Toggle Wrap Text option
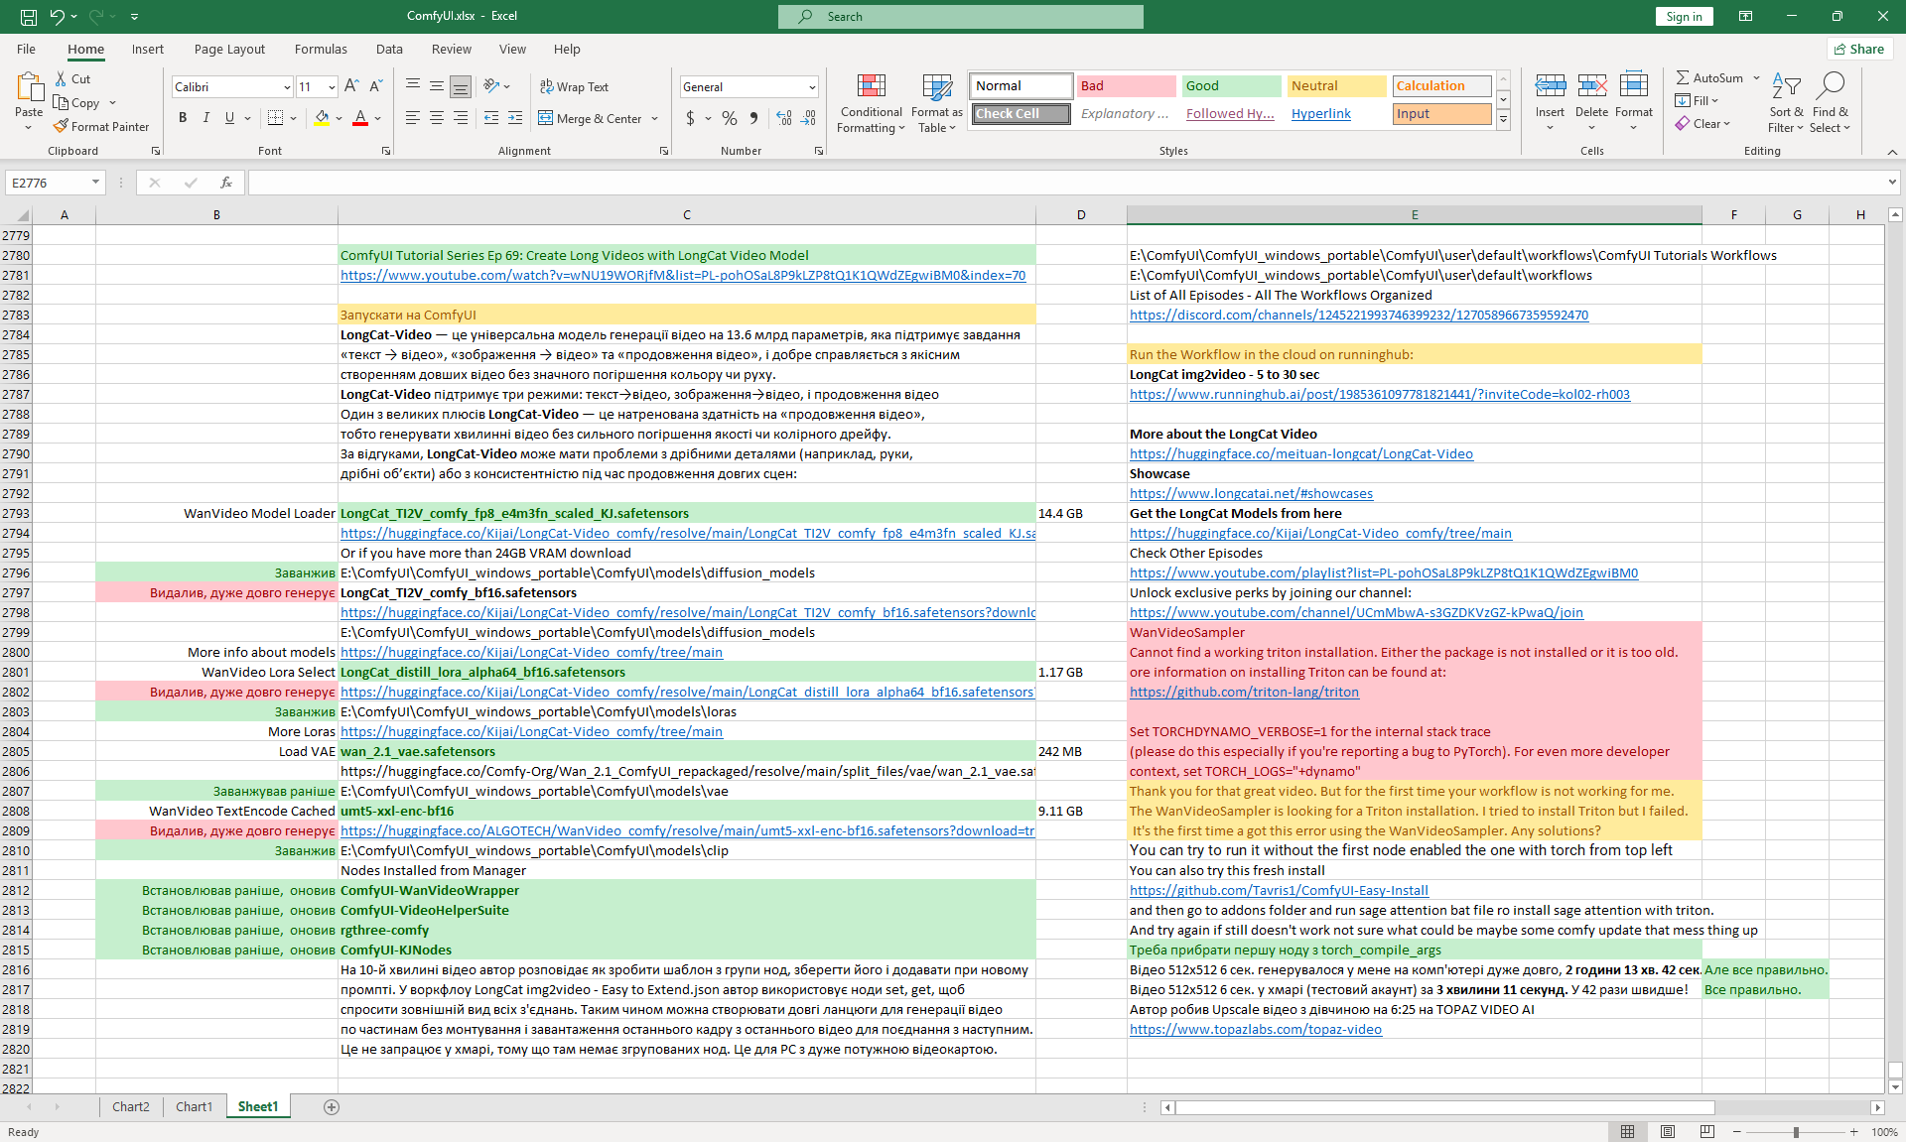The height and width of the screenshot is (1142, 1906). click(x=574, y=86)
